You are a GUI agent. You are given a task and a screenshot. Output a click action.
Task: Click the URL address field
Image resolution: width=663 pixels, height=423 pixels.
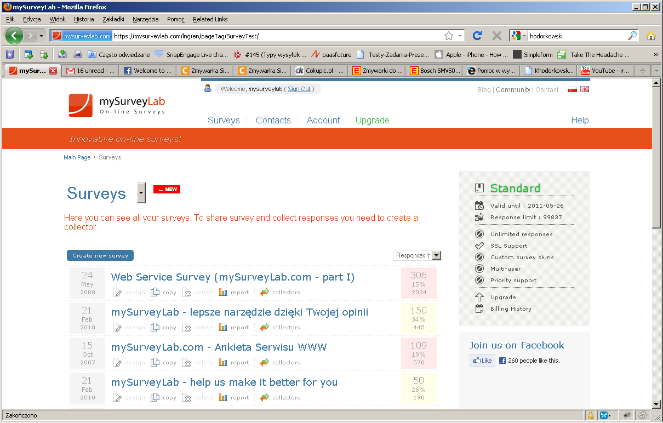coord(277,36)
